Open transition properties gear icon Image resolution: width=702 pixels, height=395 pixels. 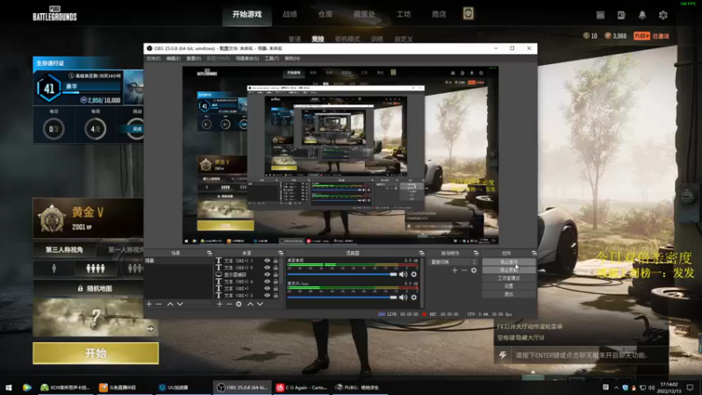474,270
